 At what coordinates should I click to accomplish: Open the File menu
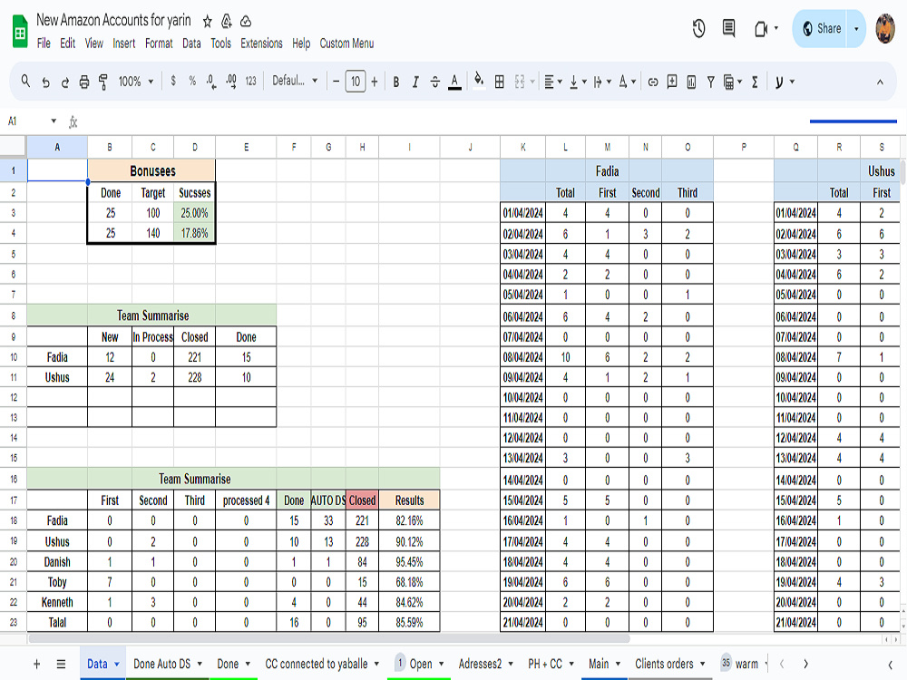click(x=44, y=44)
